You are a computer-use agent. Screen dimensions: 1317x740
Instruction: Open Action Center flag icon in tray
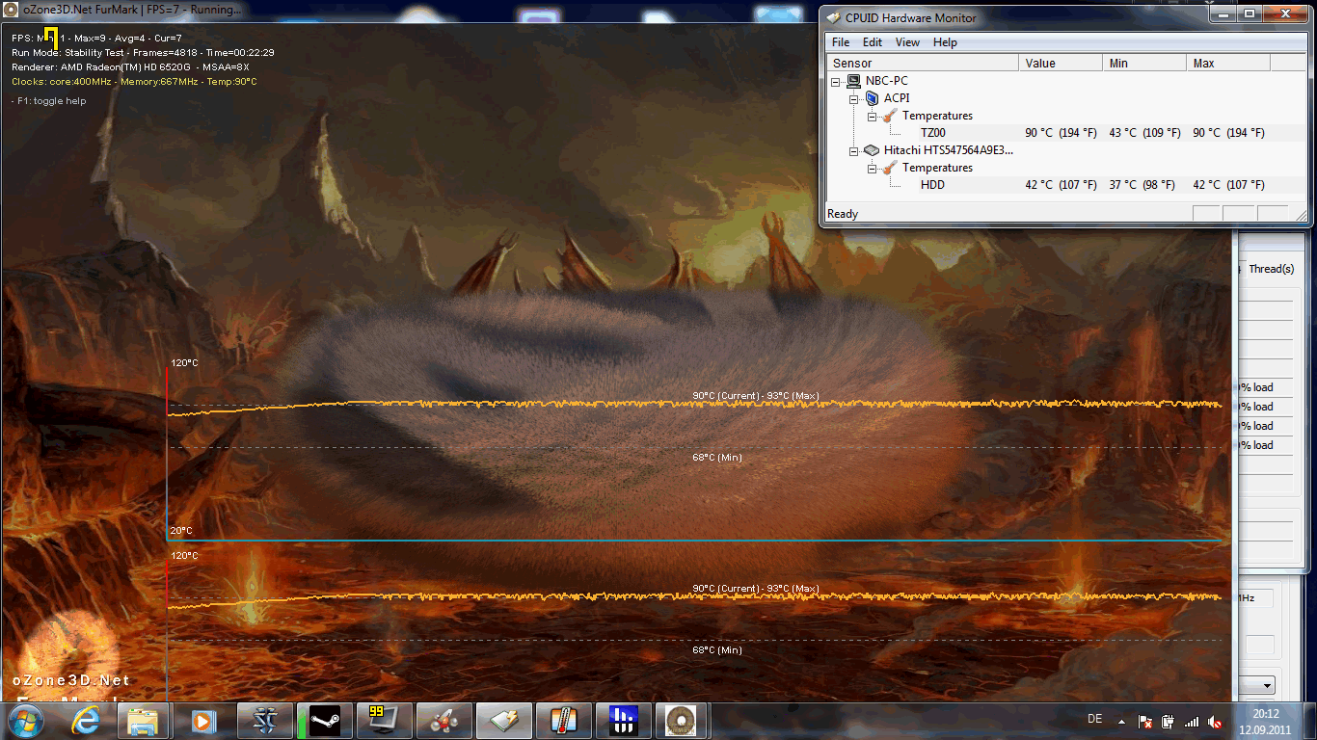point(1145,721)
